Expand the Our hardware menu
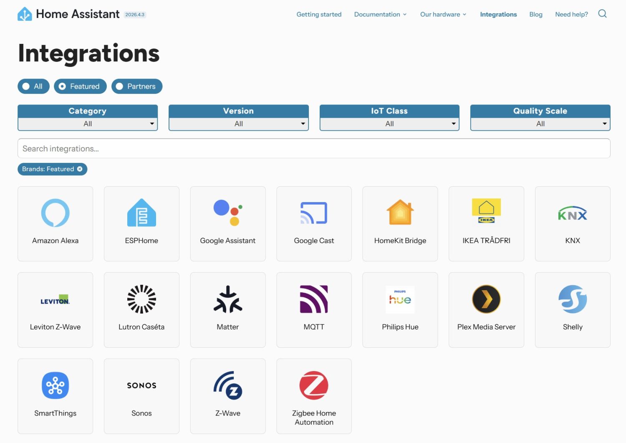626x443 pixels. pyautogui.click(x=443, y=14)
